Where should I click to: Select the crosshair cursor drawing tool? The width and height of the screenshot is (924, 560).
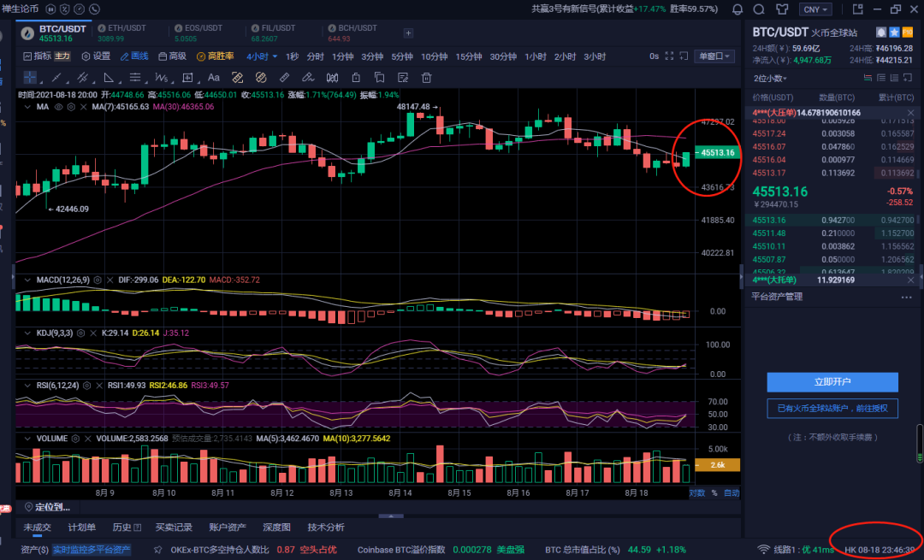[x=30, y=78]
